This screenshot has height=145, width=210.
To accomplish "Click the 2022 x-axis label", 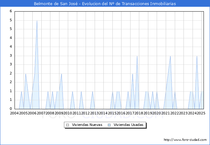I will tap(174, 113).
